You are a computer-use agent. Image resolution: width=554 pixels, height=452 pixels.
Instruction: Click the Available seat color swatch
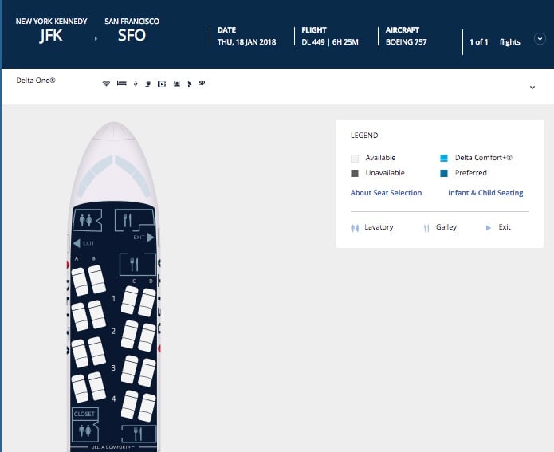click(355, 159)
